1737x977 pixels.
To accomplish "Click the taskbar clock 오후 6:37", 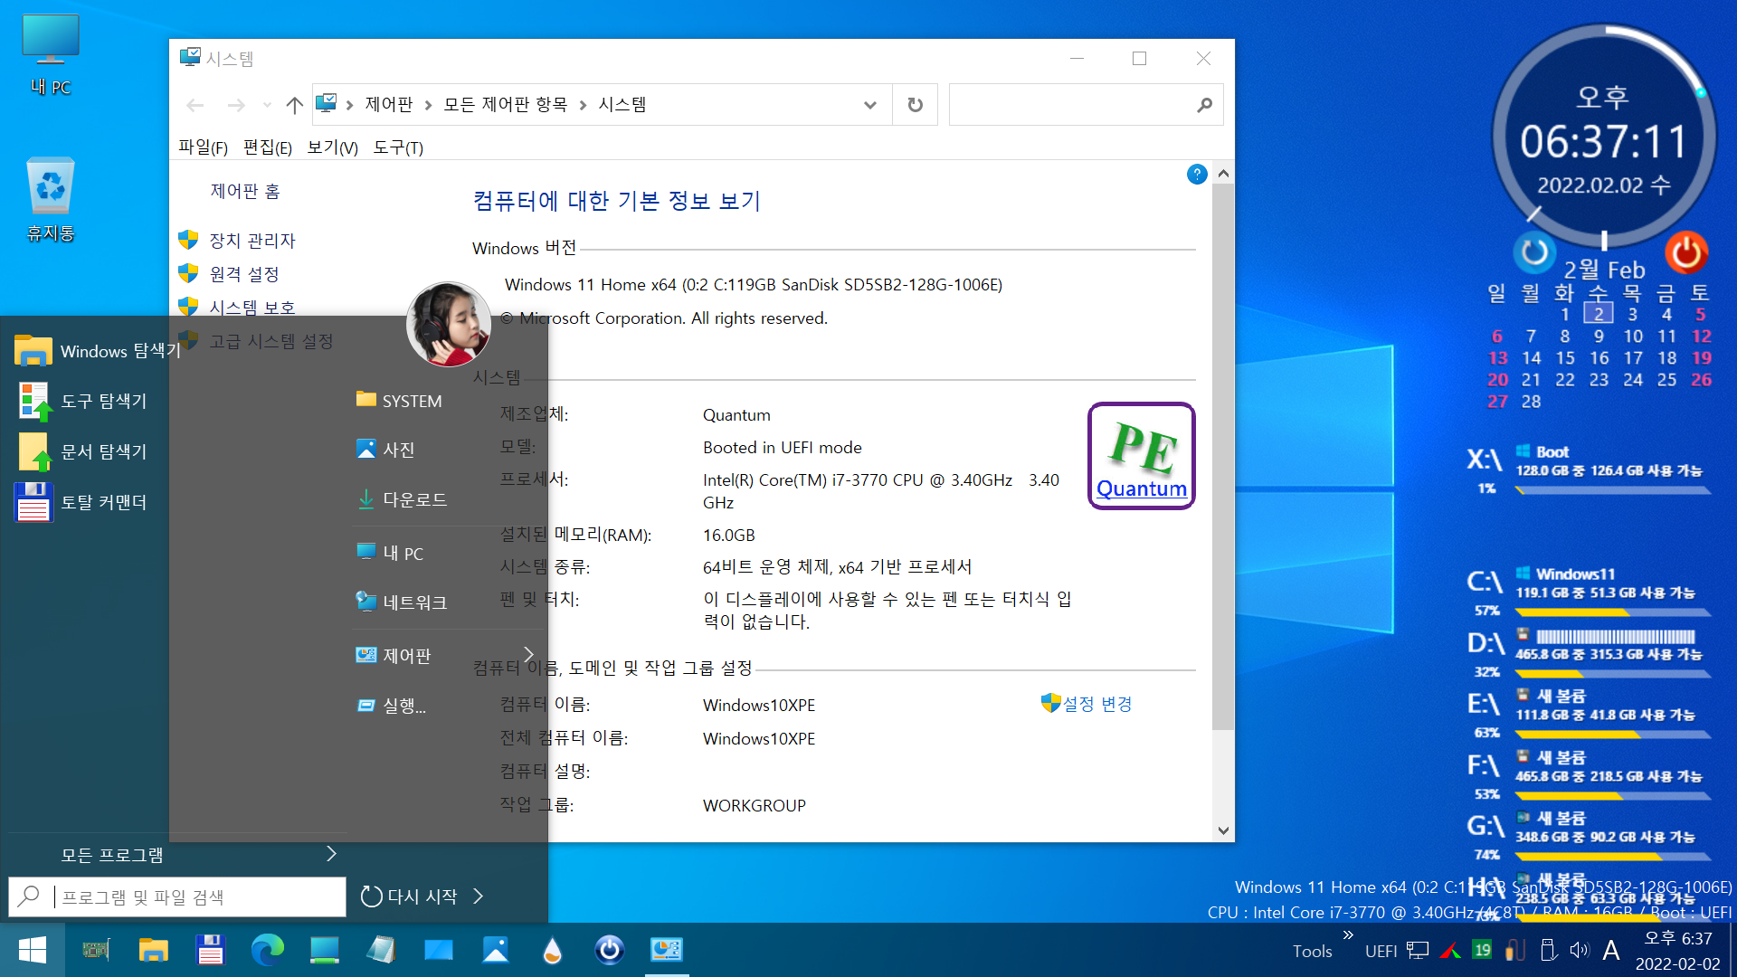I will (1677, 939).
